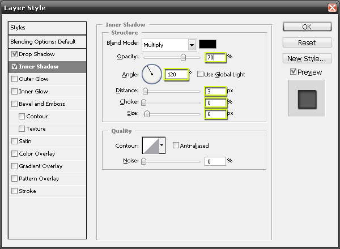Check the Anti-aliased option
This screenshot has height=249, width=340.
176,145
